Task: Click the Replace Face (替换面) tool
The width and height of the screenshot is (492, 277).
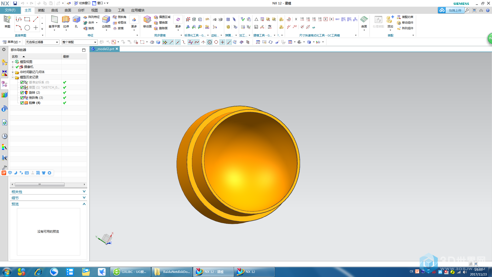Action: tap(161, 23)
